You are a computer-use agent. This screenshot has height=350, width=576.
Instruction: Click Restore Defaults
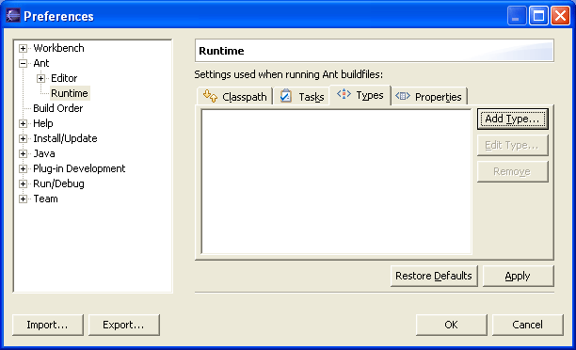(434, 276)
